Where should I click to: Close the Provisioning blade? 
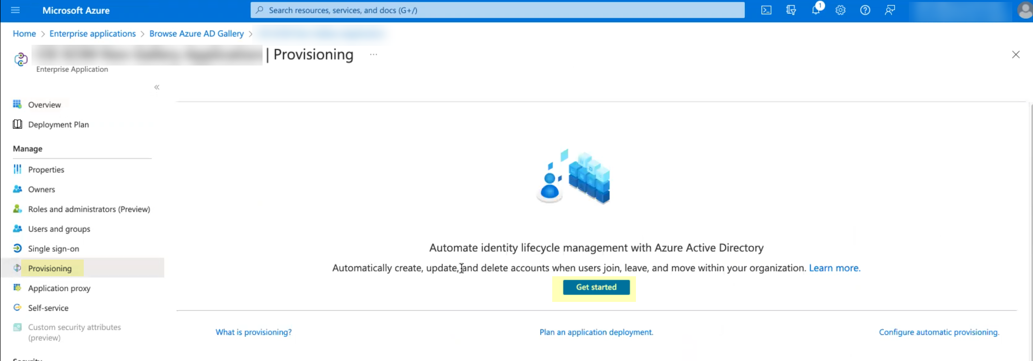(1016, 55)
